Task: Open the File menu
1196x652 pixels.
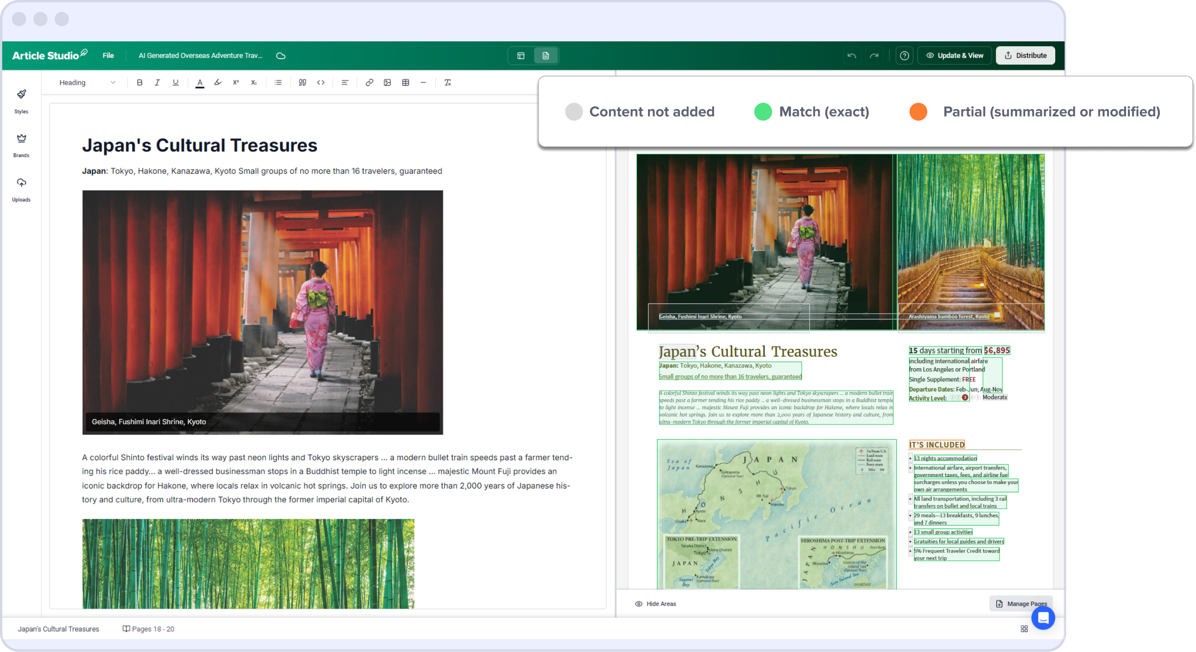Action: click(x=108, y=56)
